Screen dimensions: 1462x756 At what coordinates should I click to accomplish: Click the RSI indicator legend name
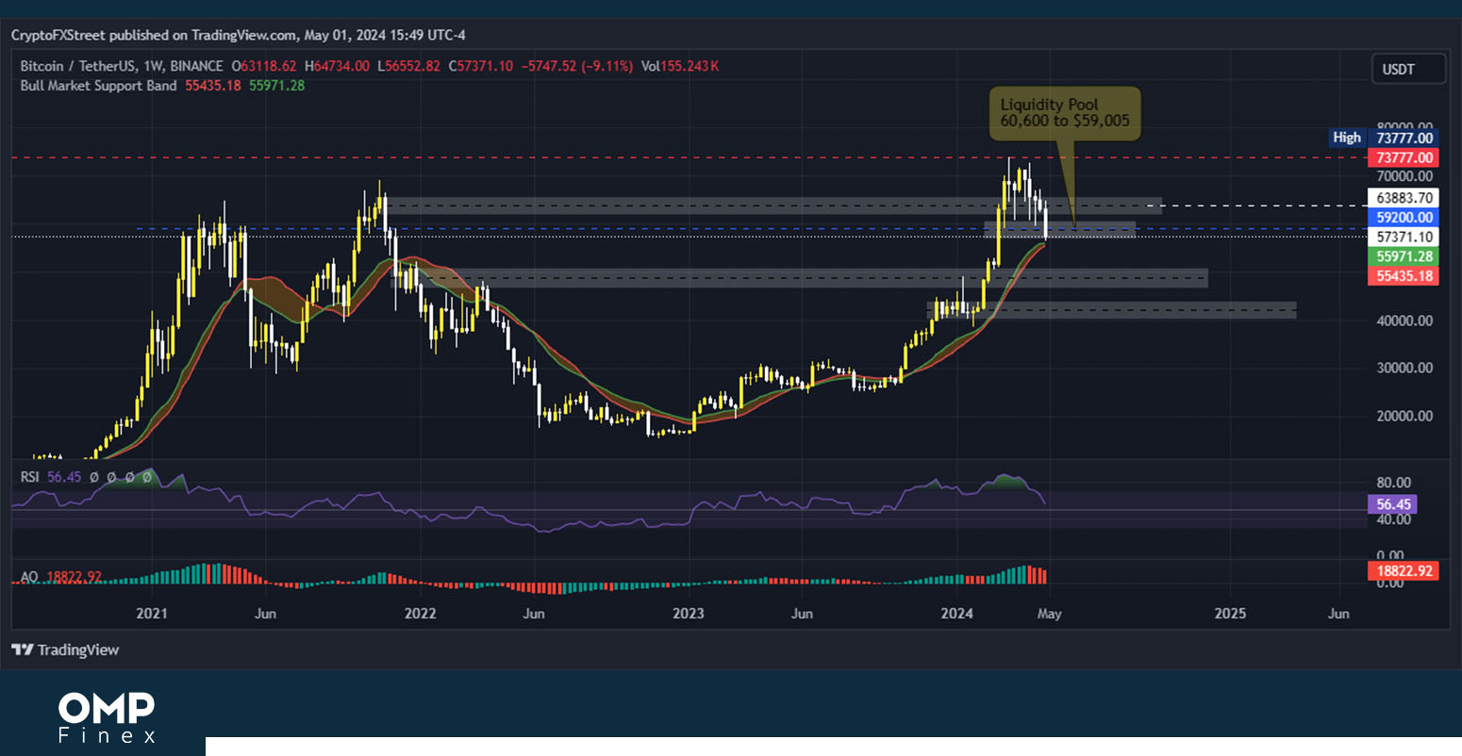click(30, 477)
